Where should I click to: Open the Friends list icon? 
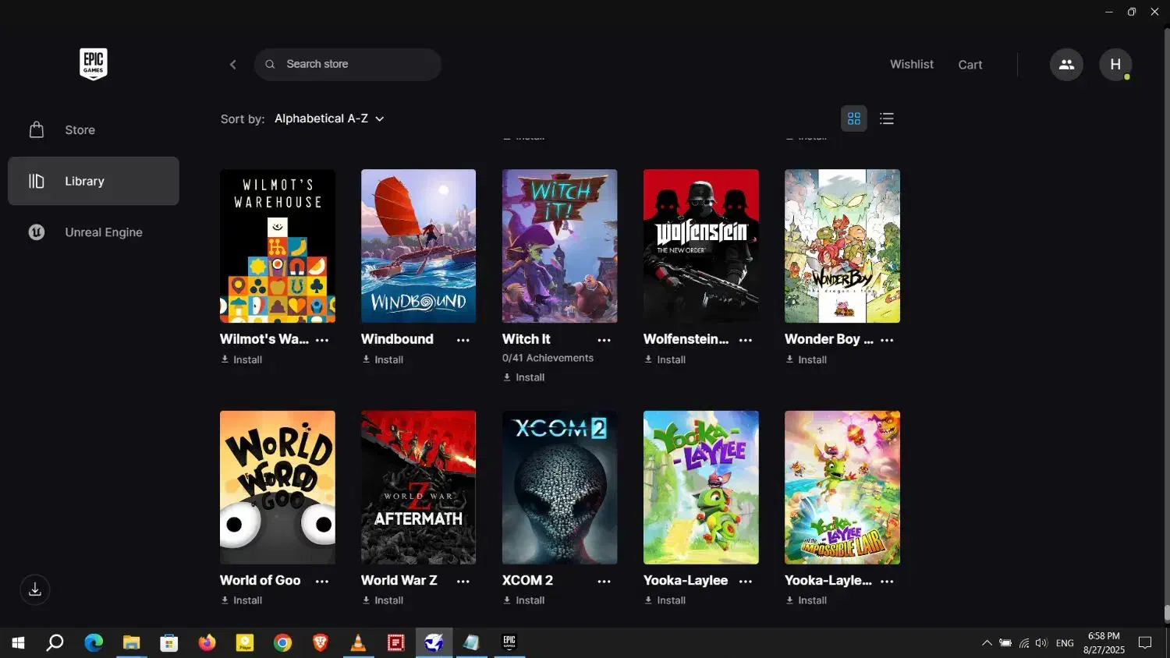1066,65
